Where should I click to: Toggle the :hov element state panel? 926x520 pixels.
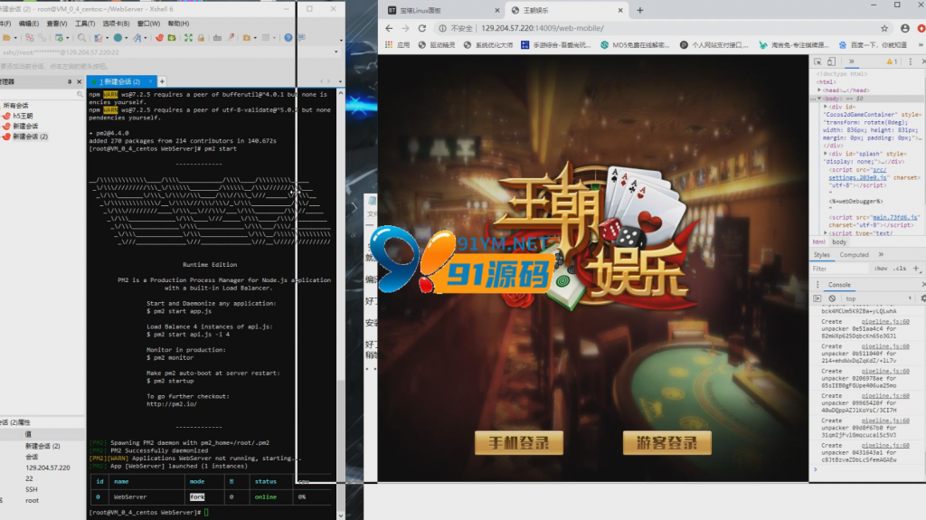click(x=881, y=269)
